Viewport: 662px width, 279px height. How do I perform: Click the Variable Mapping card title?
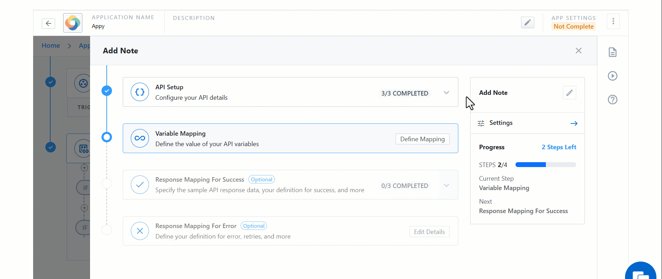pos(180,134)
